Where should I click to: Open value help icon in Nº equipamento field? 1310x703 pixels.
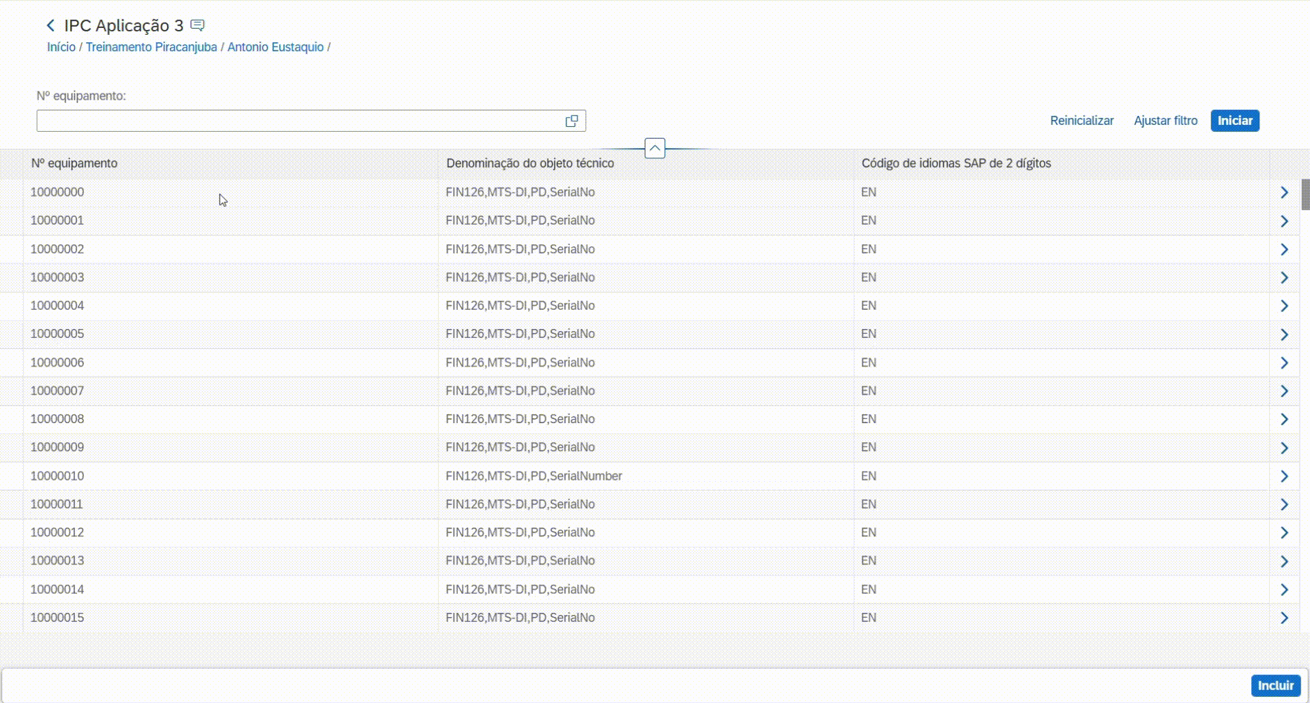[x=572, y=121]
